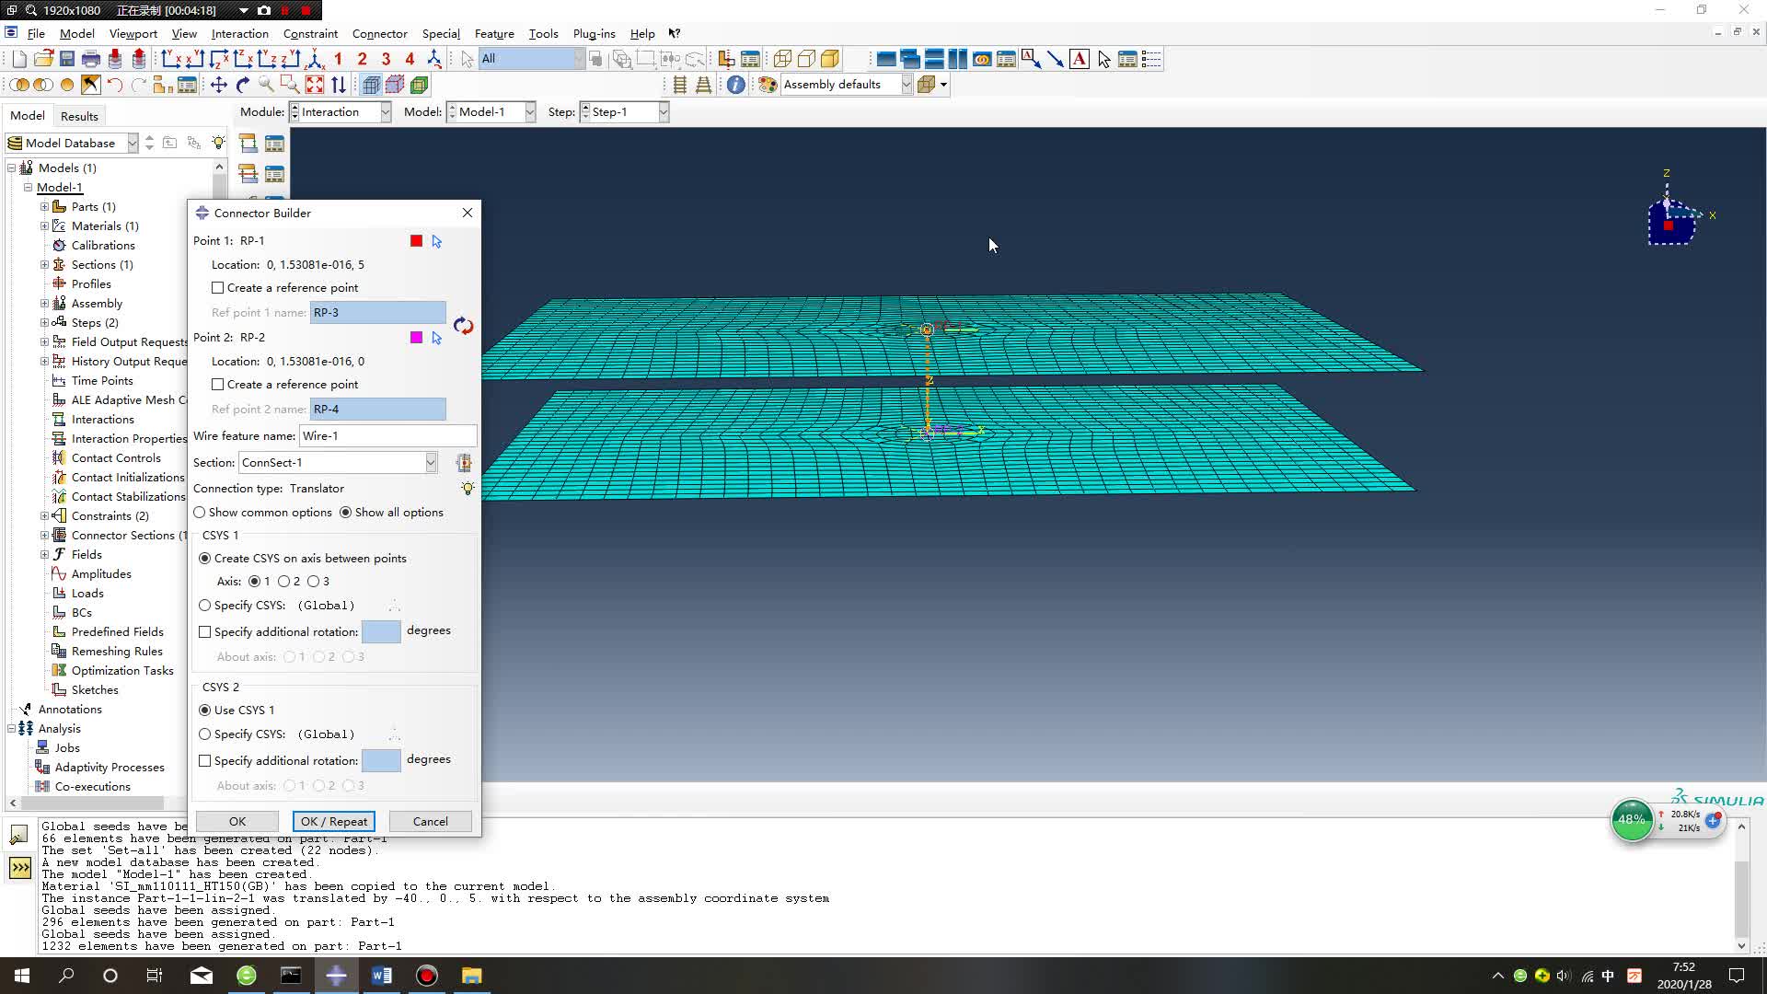Click the Point 1 selection arrow icon
The height and width of the screenshot is (994, 1767).
tap(437, 241)
